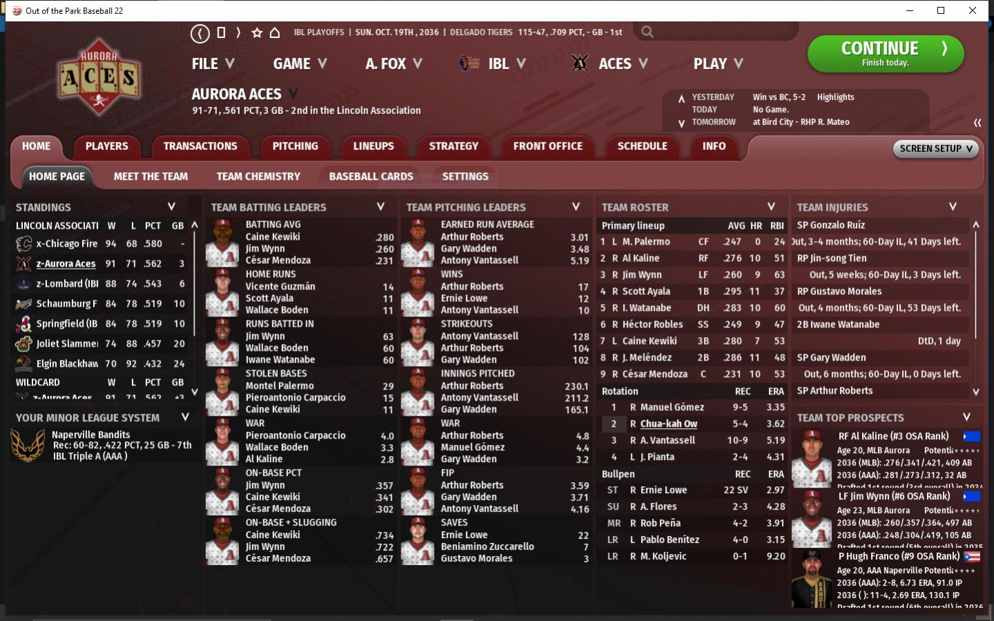
Task: Open the MEET THE TEAM subtab
Action: pyautogui.click(x=151, y=177)
